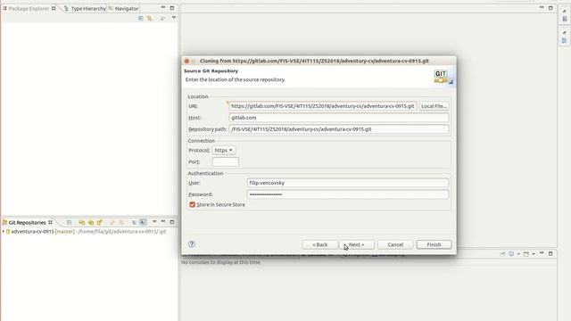Open Package Explorer view menu arrow
Image resolution: width=571 pixels, height=321 pixels.
pyautogui.click(x=174, y=18)
